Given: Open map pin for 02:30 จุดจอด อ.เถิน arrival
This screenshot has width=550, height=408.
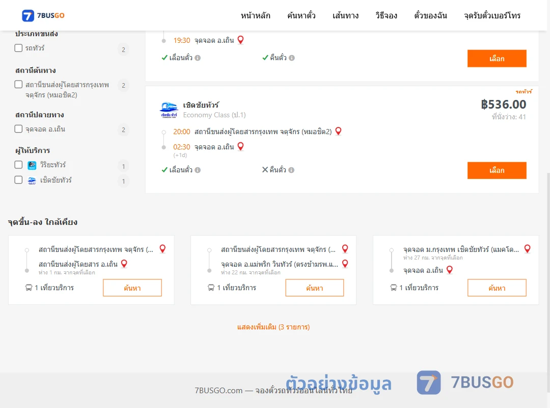Looking at the screenshot, I should 240,146.
